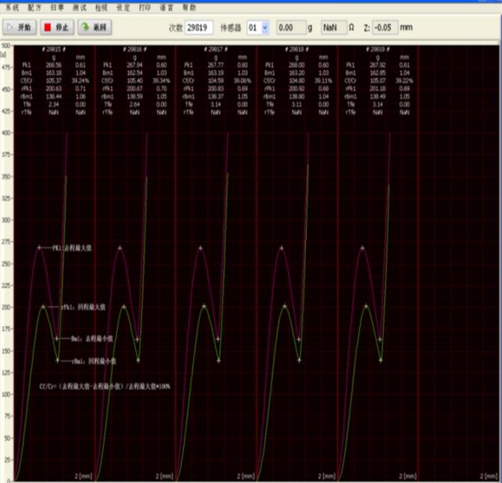Click the Pk1 peak marker on curve 29815
The image size is (502, 483).
pyautogui.click(x=40, y=247)
